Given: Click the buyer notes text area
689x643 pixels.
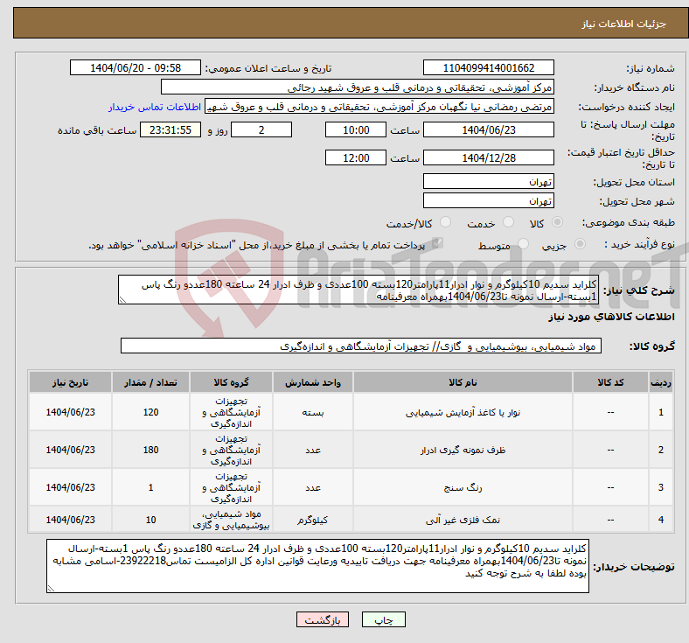Looking at the screenshot, I should tap(317, 567).
